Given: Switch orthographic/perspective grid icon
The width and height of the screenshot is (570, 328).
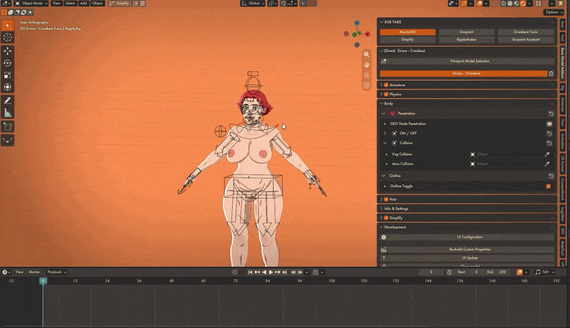Looking at the screenshot, I should (x=366, y=85).
